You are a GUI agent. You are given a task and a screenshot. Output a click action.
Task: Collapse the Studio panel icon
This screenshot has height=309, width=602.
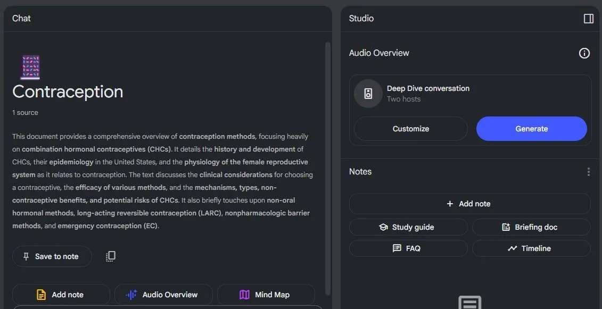coord(588,19)
